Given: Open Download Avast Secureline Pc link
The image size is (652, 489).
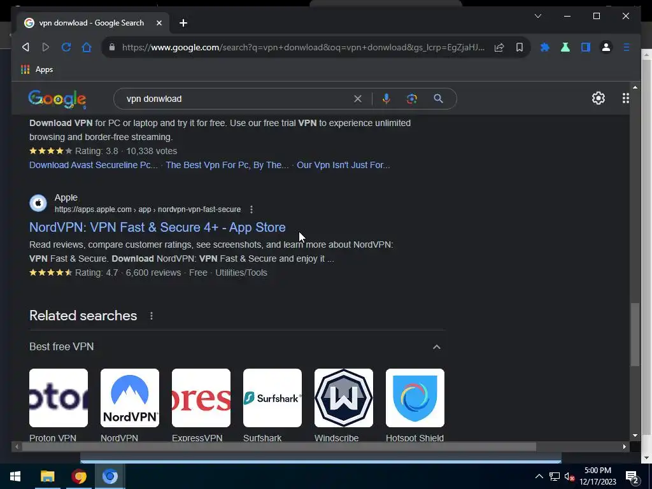Looking at the screenshot, I should (x=93, y=165).
